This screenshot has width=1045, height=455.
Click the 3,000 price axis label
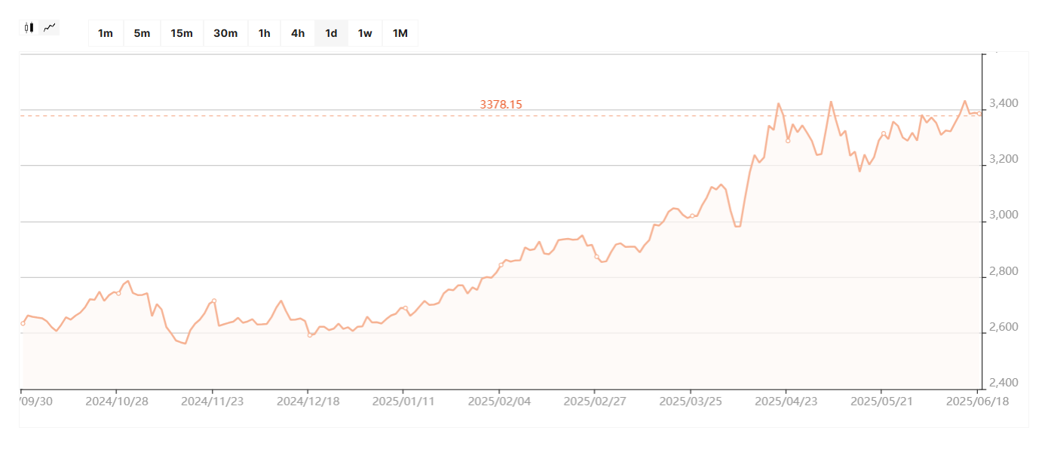(1004, 215)
